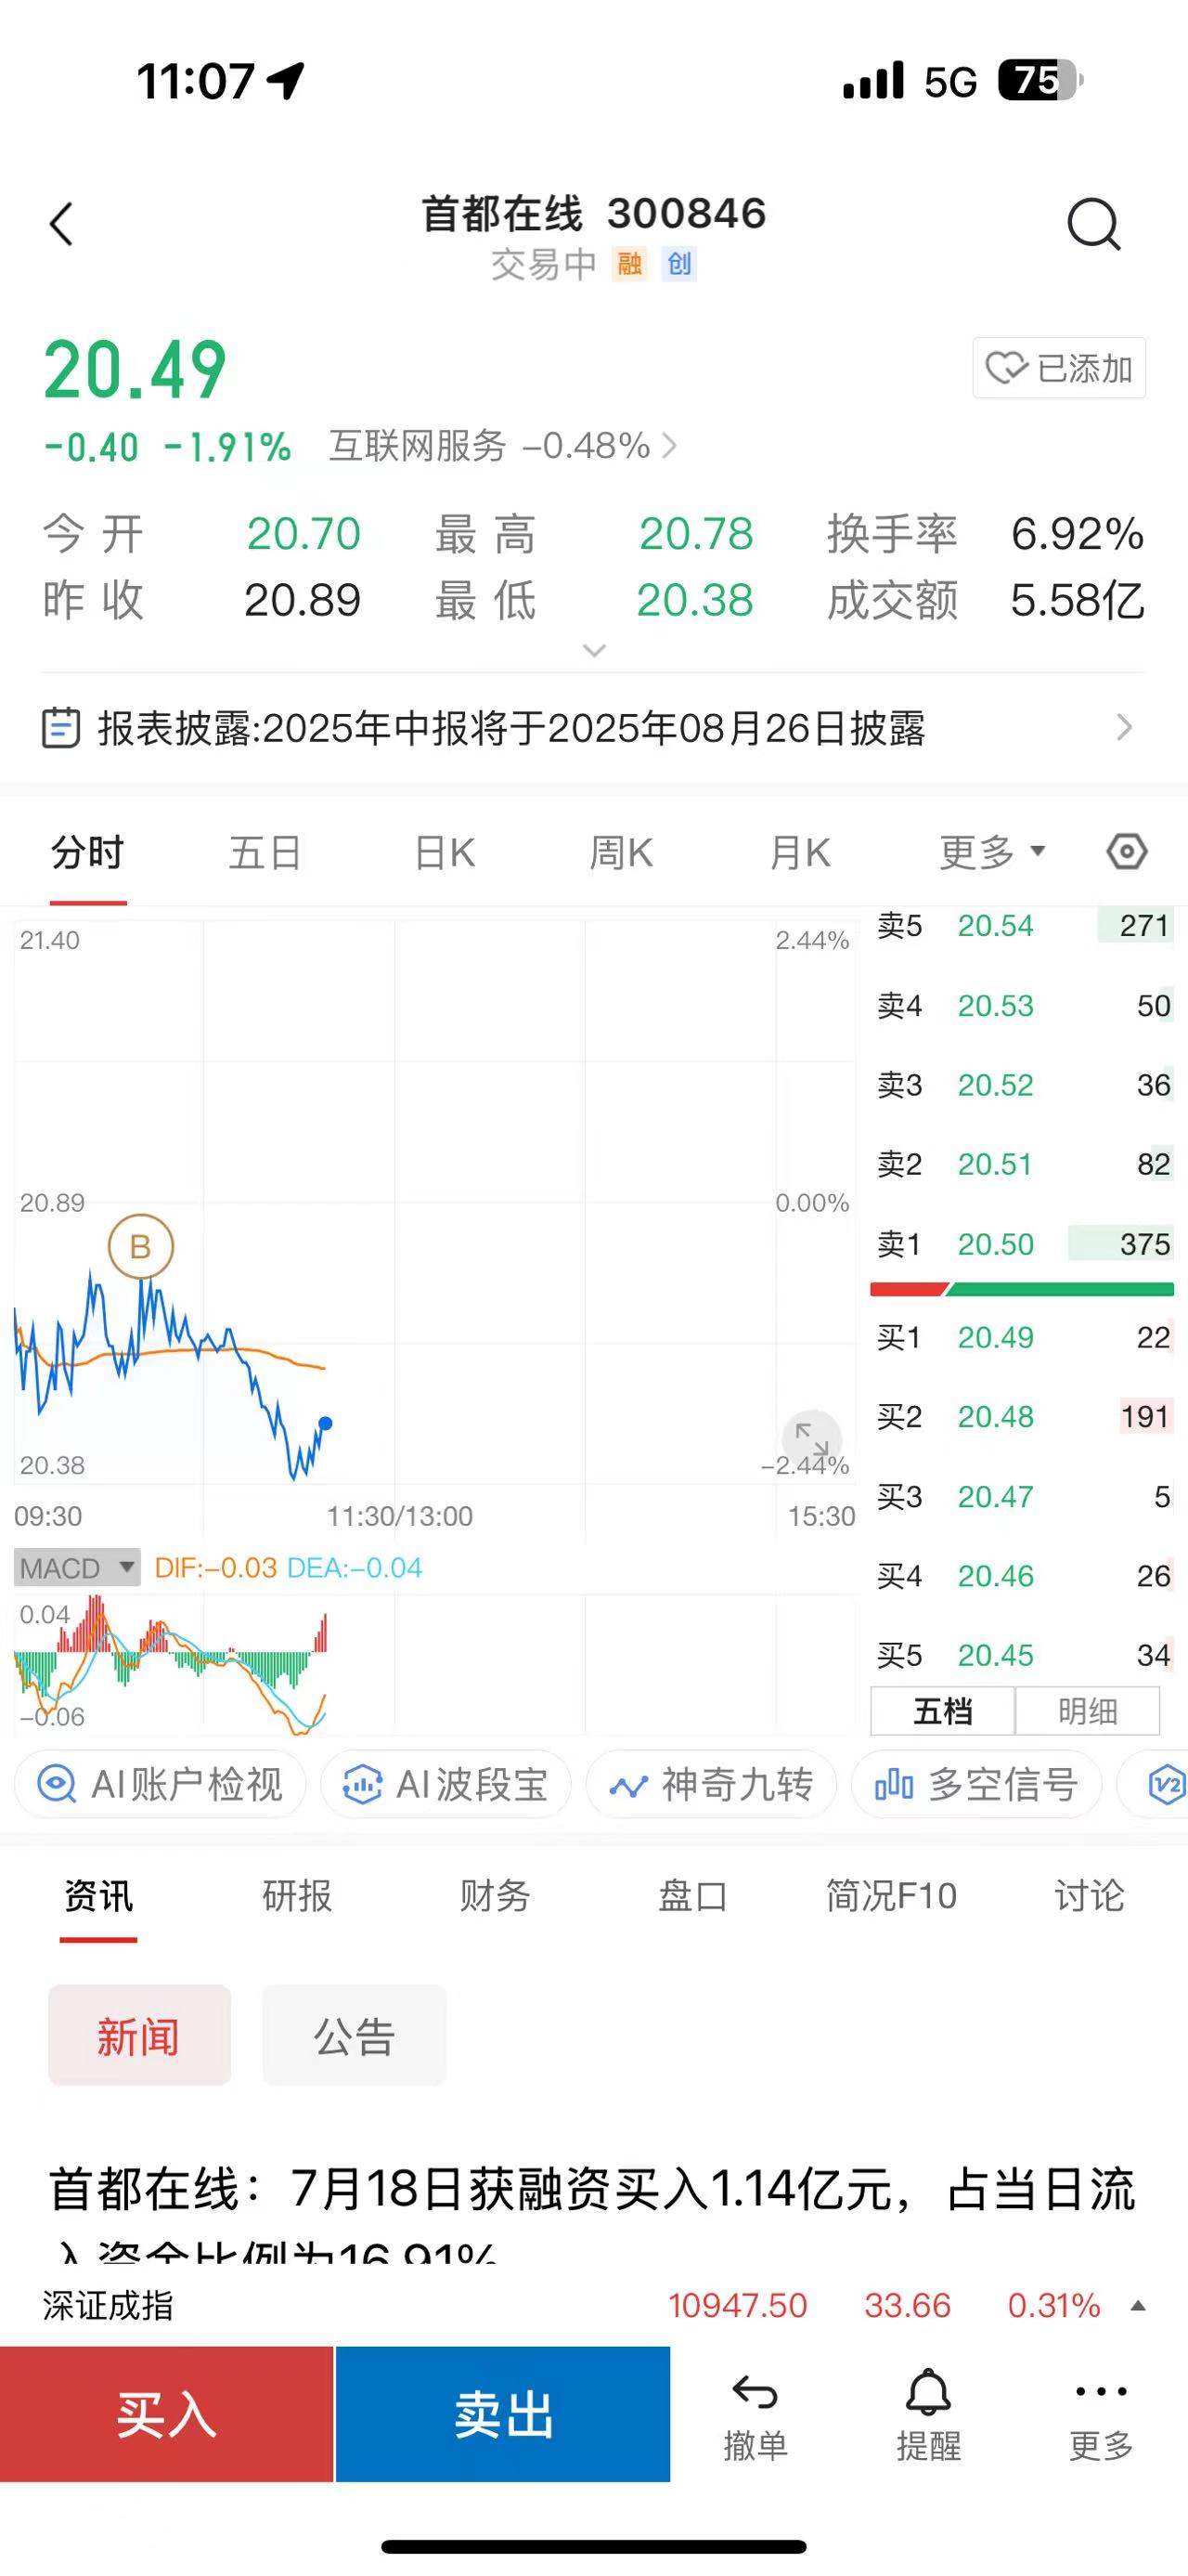
Task: Open chart settings hexagon icon
Action: click(1127, 852)
